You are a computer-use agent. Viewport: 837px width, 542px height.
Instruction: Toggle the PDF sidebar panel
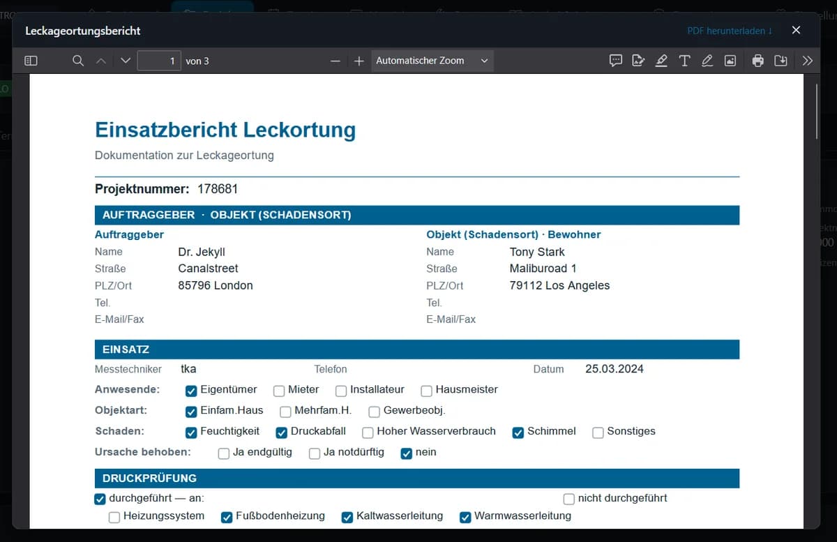coord(31,61)
